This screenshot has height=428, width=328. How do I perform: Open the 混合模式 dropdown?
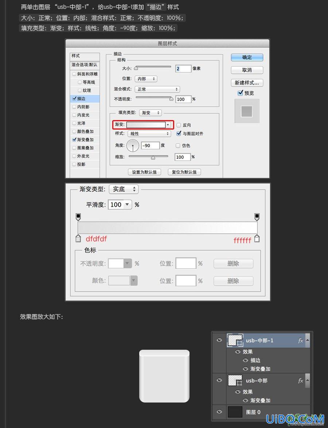tap(157, 89)
